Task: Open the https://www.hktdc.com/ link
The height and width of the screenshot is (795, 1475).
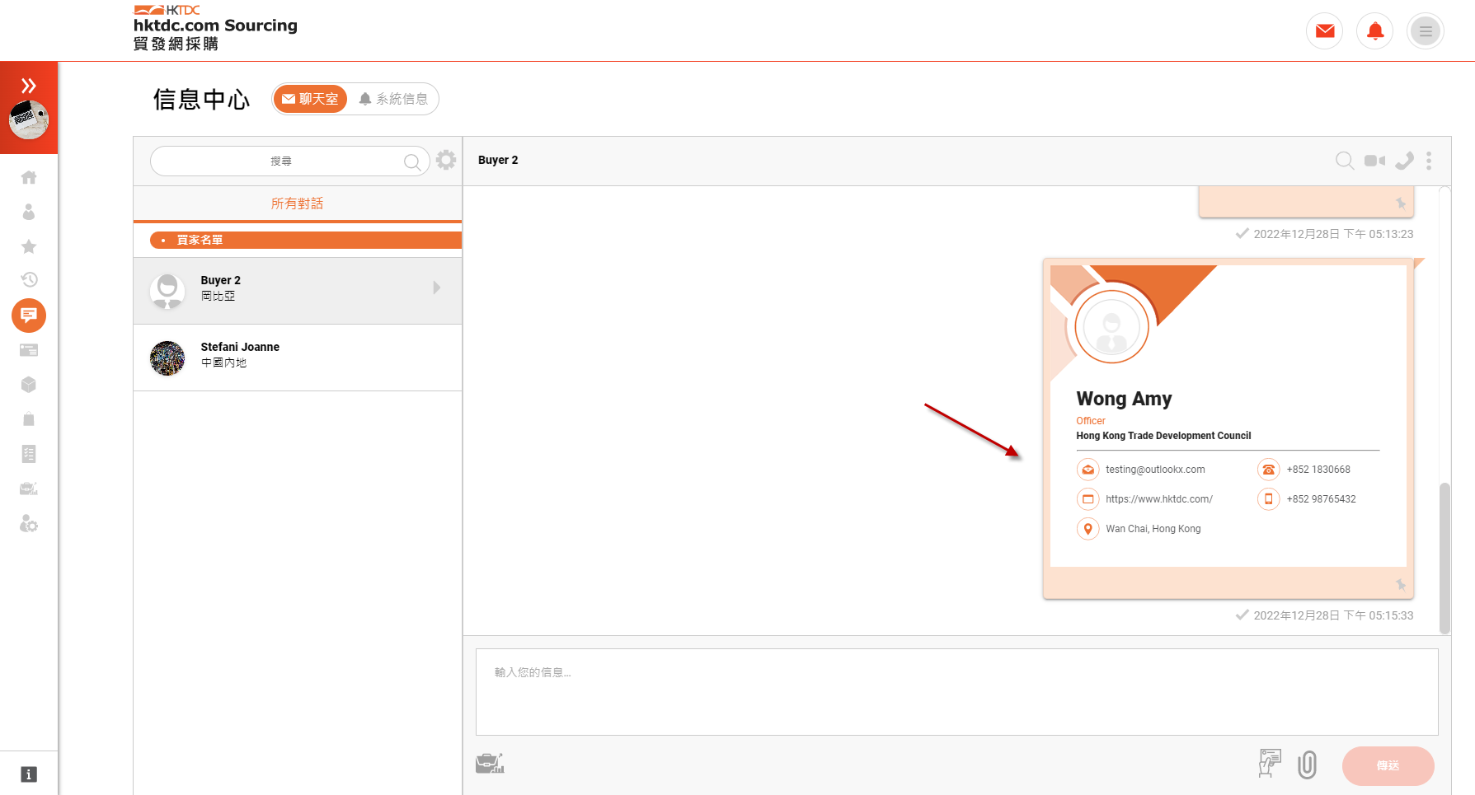Action: click(1159, 499)
